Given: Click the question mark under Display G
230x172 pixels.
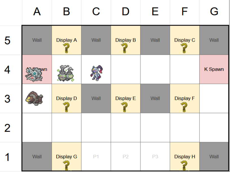Looking at the screenshot, I should pos(67,165).
